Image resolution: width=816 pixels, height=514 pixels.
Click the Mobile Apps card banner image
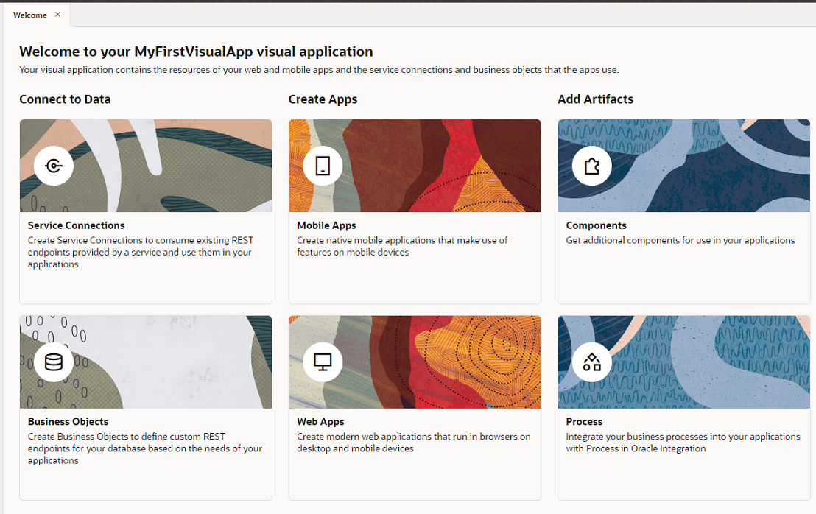[x=415, y=166]
